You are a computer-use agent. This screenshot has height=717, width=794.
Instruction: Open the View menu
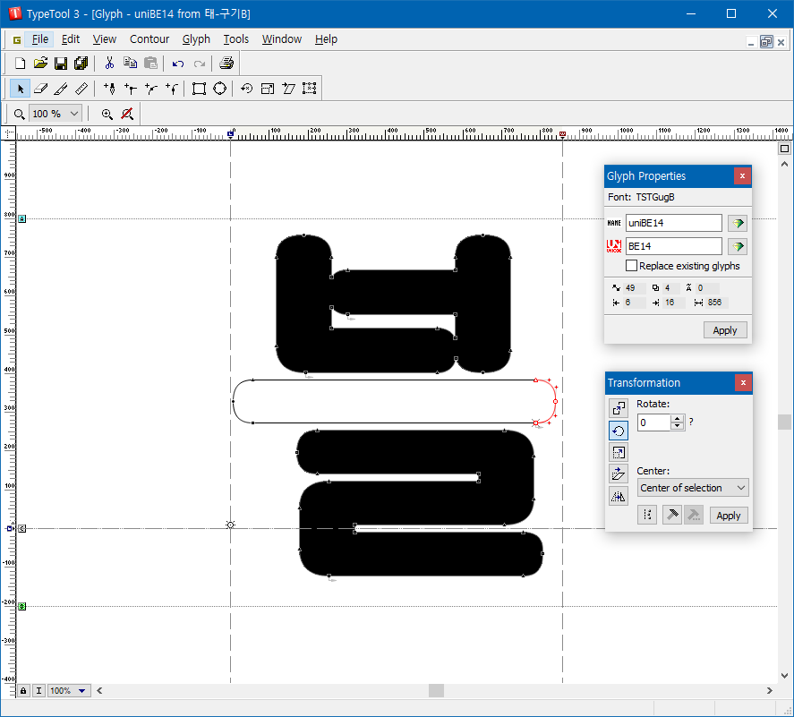[105, 39]
